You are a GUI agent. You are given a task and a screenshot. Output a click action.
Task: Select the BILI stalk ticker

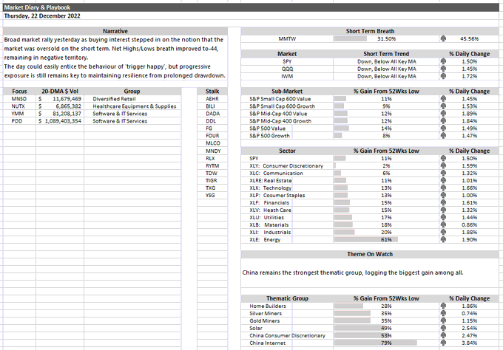coord(212,106)
